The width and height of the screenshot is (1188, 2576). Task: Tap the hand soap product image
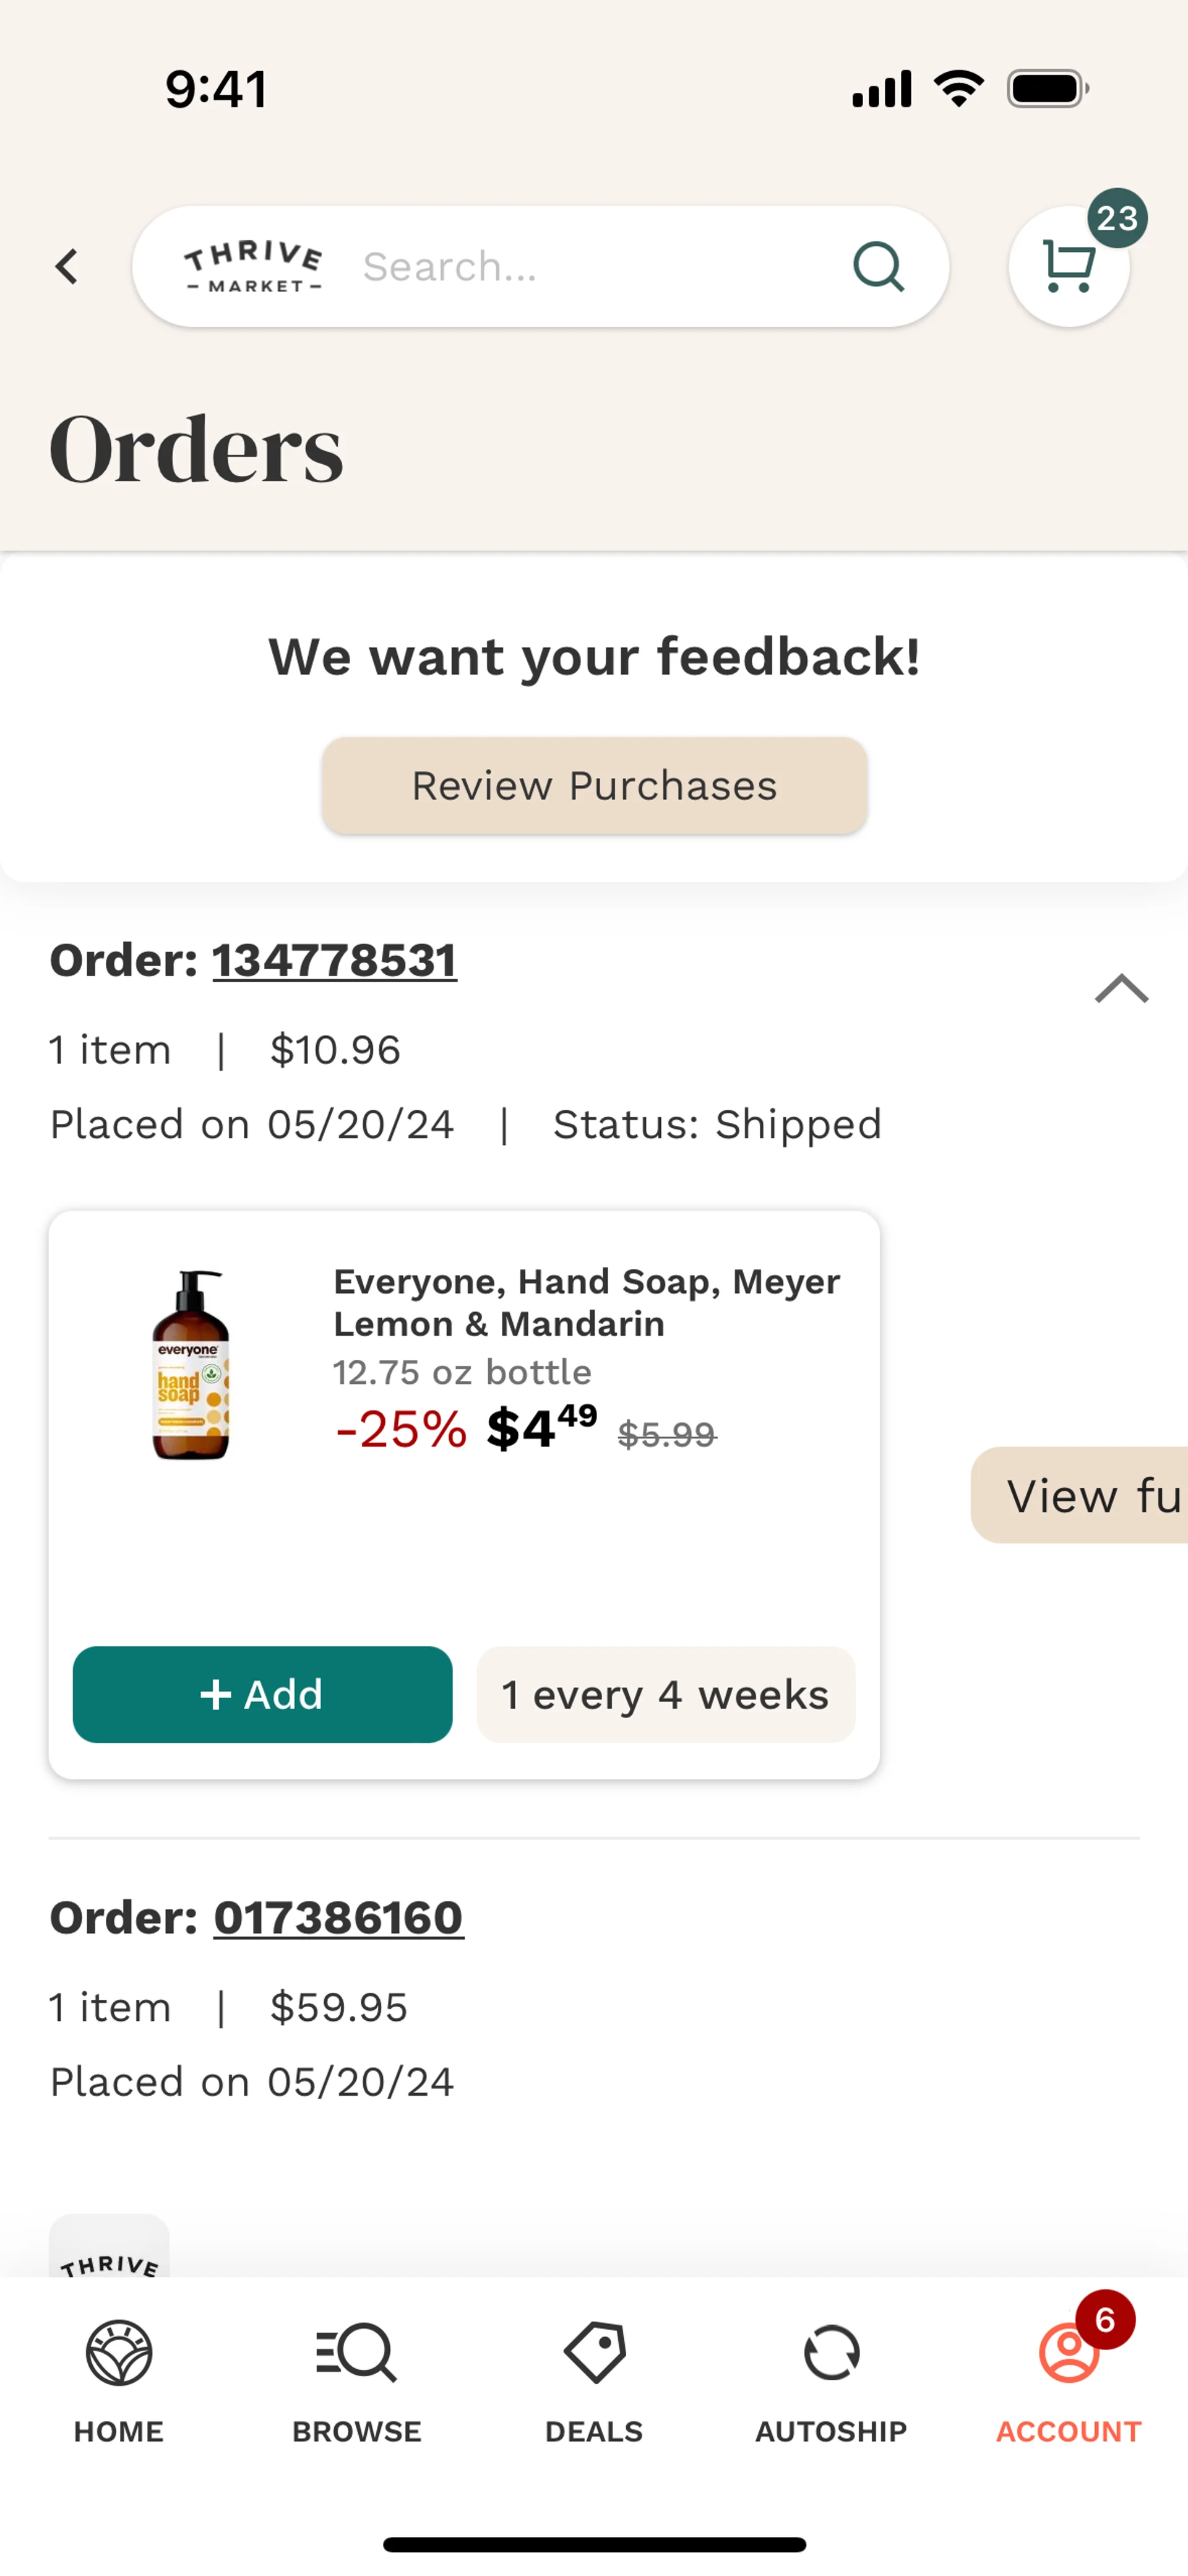coord(190,1366)
